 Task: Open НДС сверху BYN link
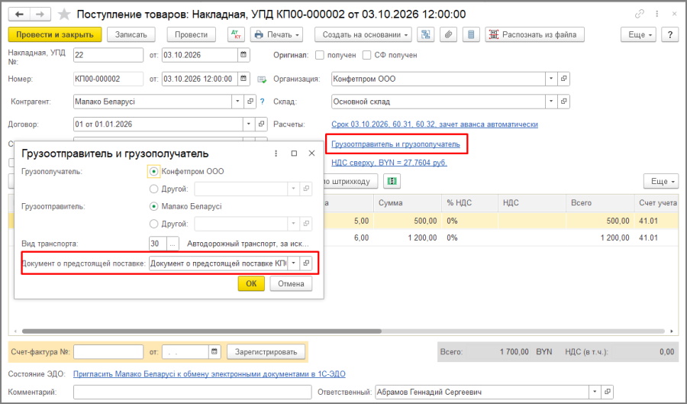[x=389, y=163]
